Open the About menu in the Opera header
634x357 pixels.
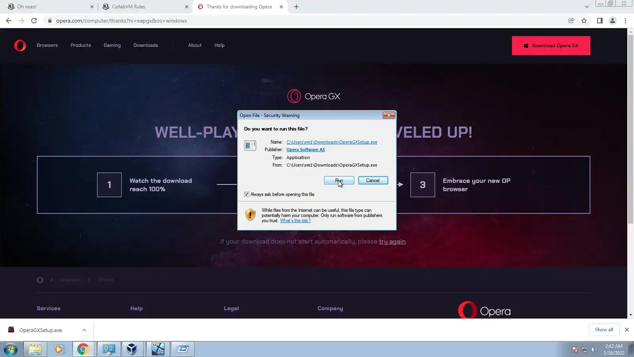(195, 45)
